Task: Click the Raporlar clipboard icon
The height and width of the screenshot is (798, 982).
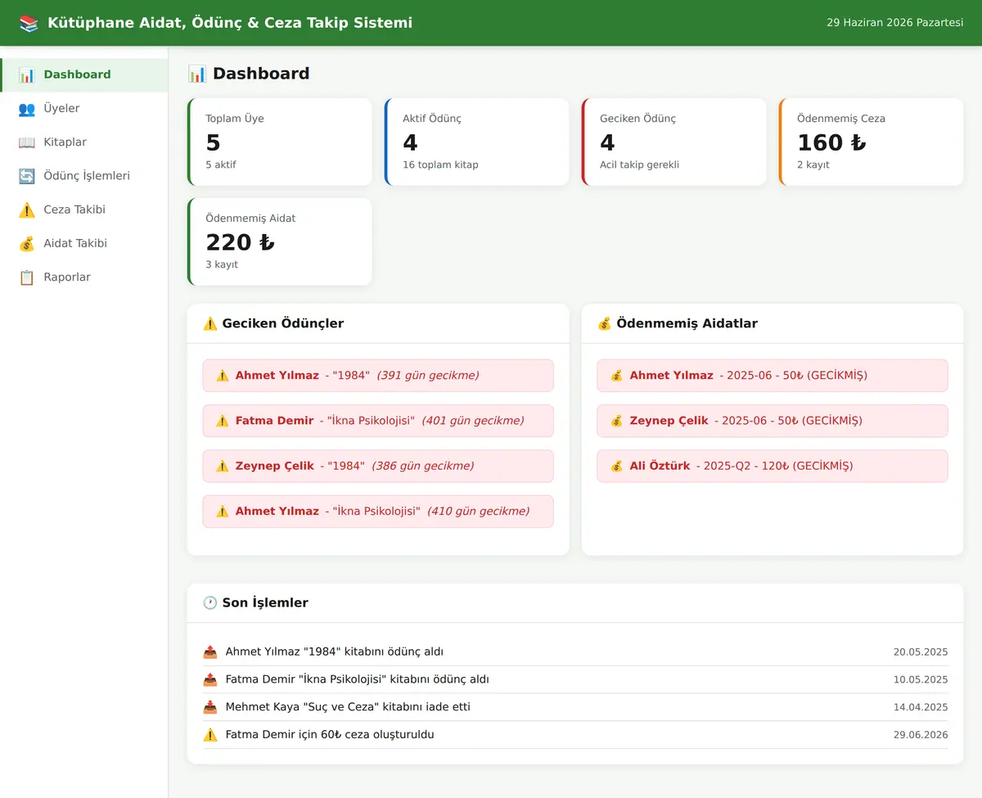Action: [27, 277]
